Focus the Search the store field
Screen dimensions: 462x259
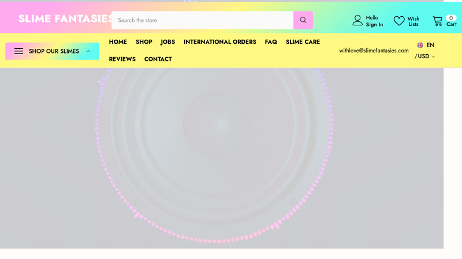(203, 20)
